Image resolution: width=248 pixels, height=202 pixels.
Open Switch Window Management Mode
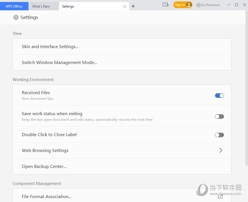tap(122, 63)
